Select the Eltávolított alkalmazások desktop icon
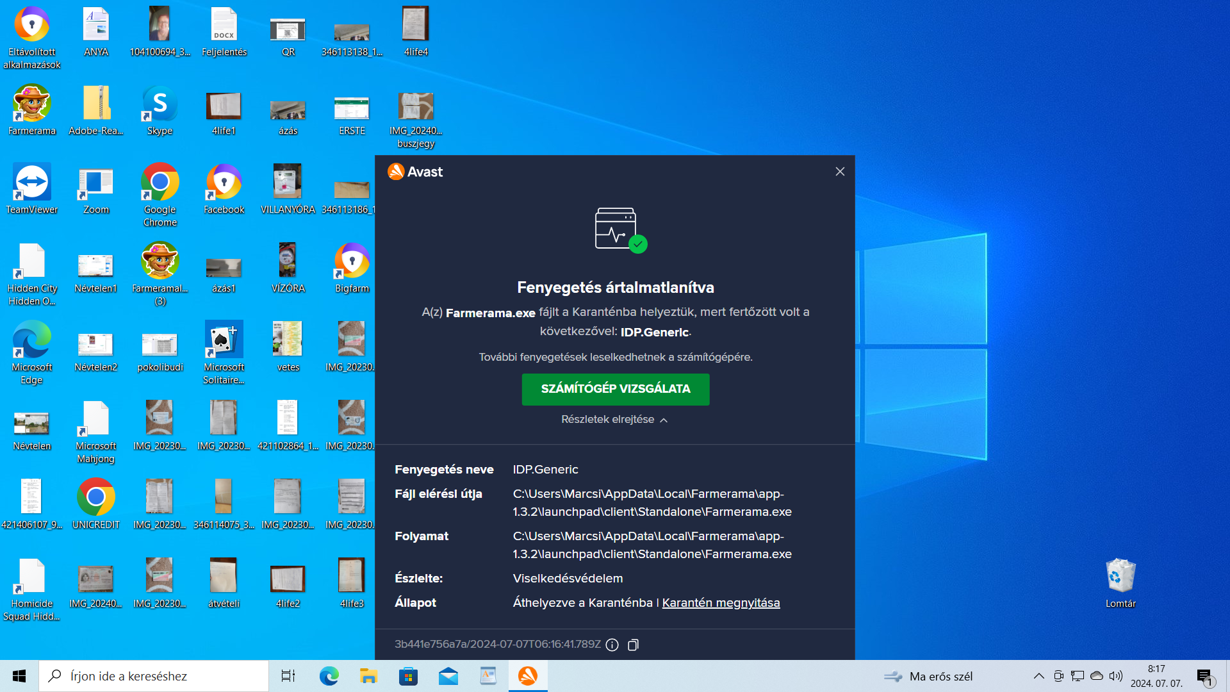 [x=32, y=38]
